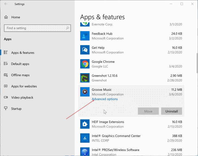Viewport: 198px width, 156px height.
Task: Open the Home settings page
Action: pyautogui.click(x=16, y=17)
